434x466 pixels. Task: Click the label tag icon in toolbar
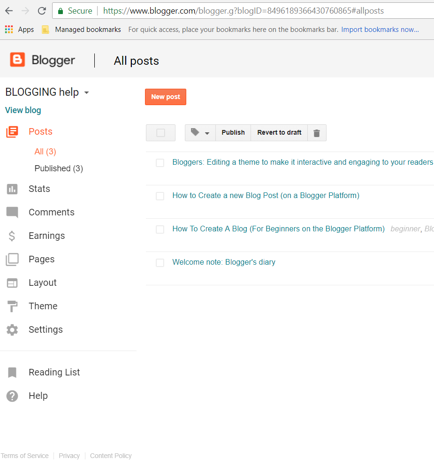click(x=195, y=132)
